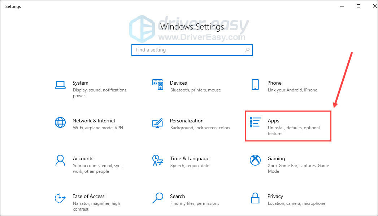378x216 pixels.
Task: Open the Apps list icon
Action: tap(255, 122)
